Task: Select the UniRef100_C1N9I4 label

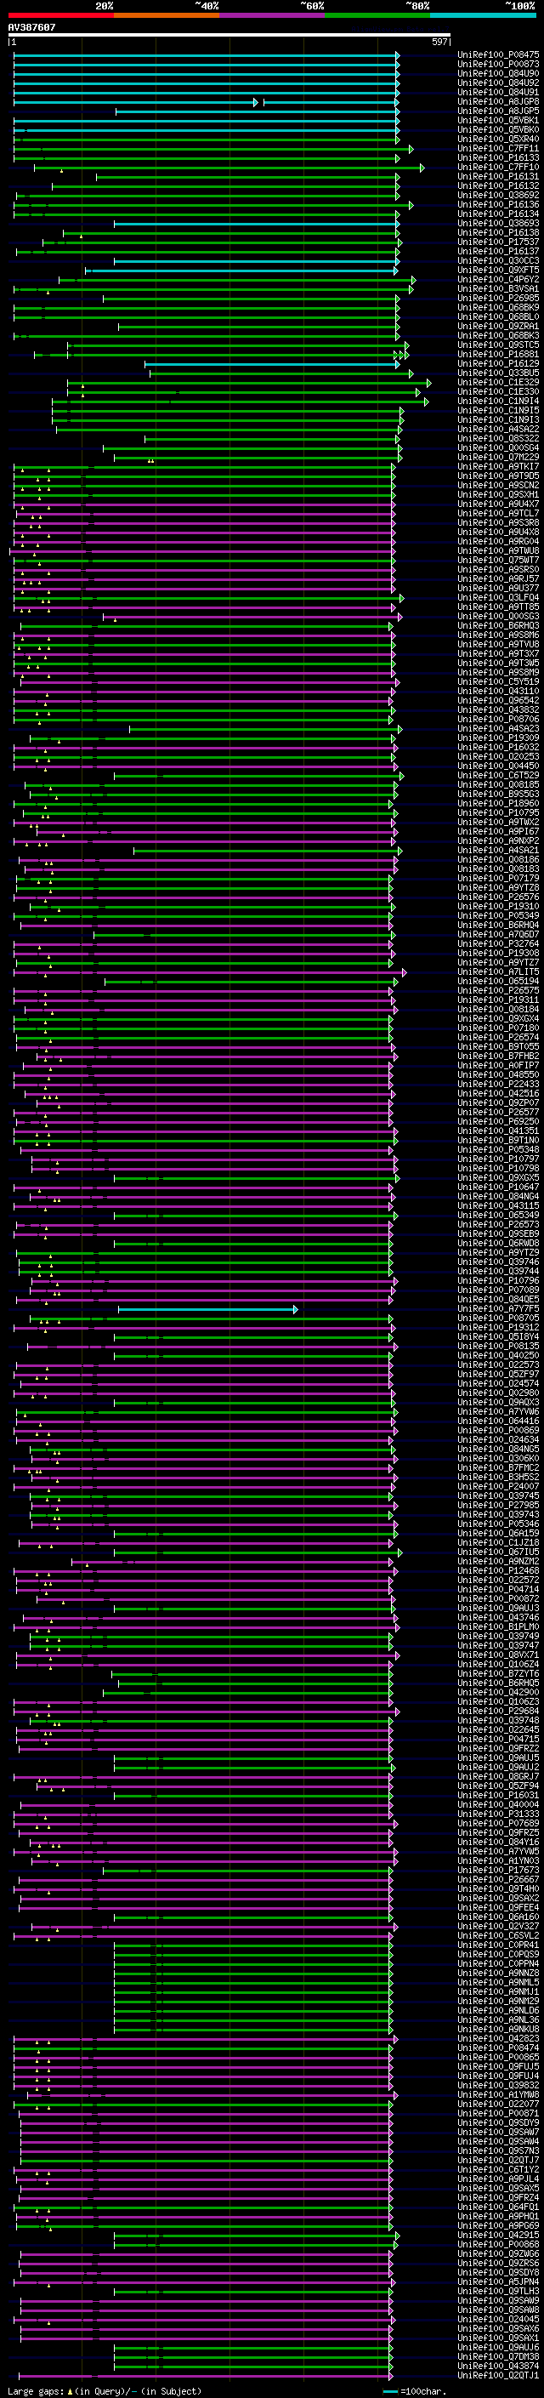Action: coord(498,402)
